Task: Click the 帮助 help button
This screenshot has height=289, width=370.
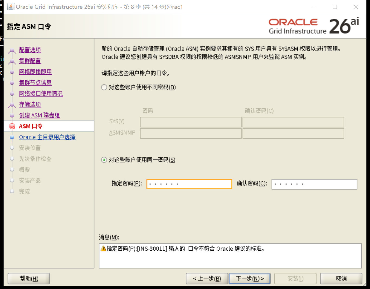Action: click(x=29, y=279)
